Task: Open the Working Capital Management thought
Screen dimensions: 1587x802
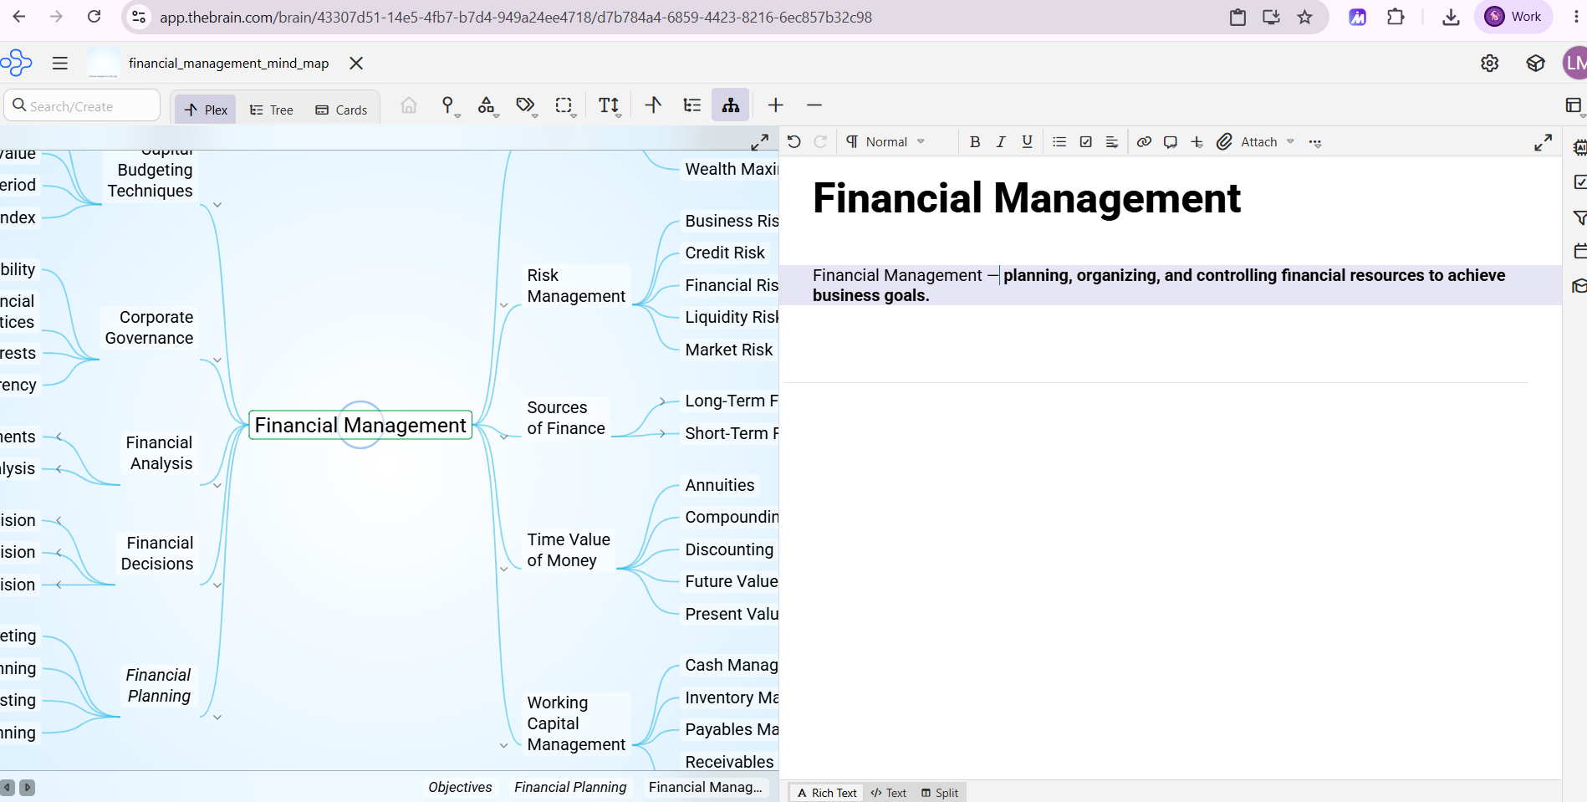Action: tap(576, 723)
